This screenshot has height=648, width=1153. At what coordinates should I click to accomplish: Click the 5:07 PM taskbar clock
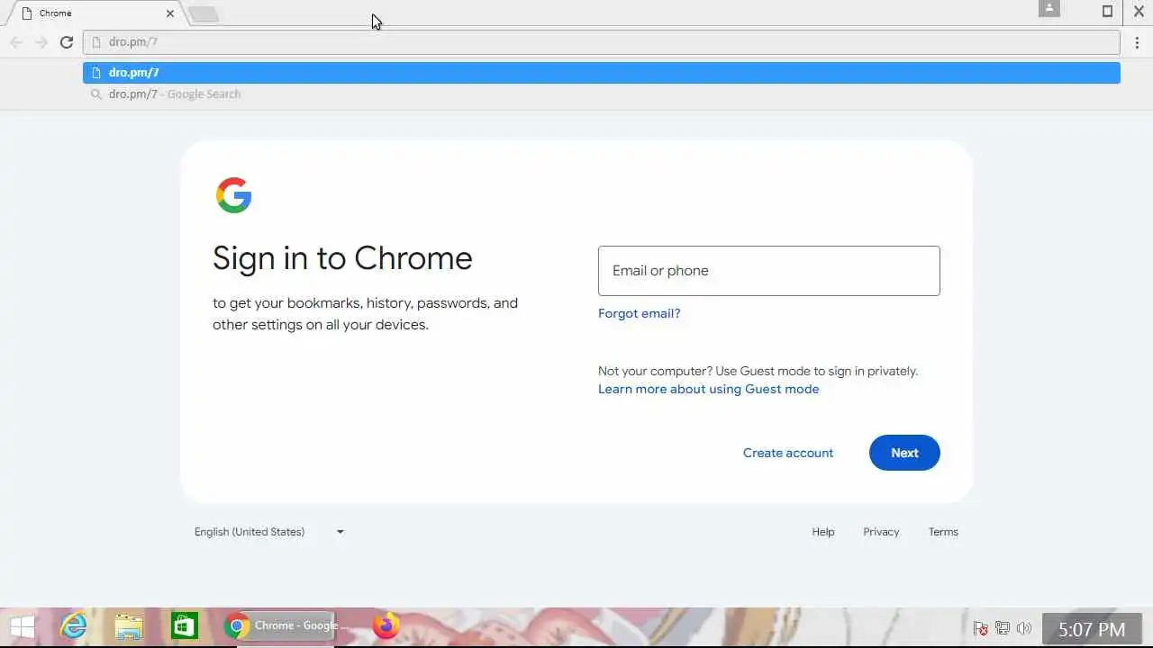[x=1092, y=629]
